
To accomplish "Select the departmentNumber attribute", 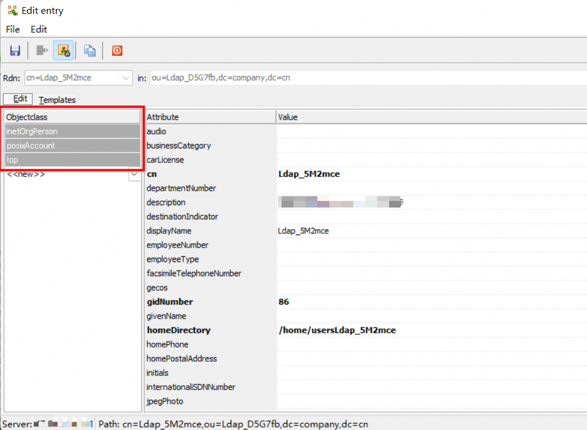I will point(181,188).
